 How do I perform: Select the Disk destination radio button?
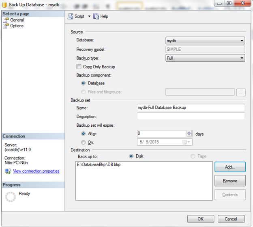(131, 156)
